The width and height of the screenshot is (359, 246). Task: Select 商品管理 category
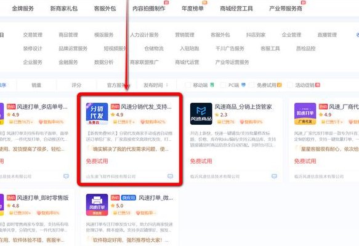click(68, 35)
